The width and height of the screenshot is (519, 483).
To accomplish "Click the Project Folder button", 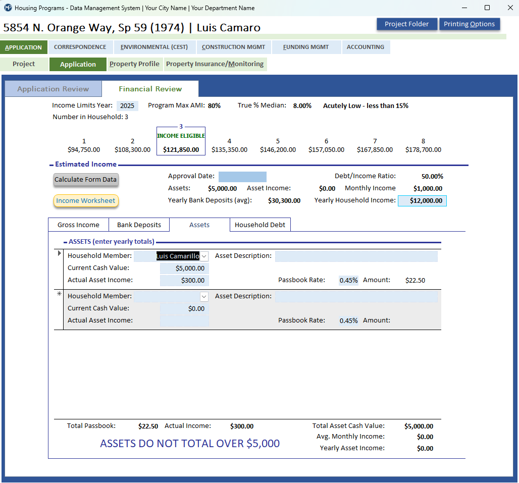I will click(406, 24).
